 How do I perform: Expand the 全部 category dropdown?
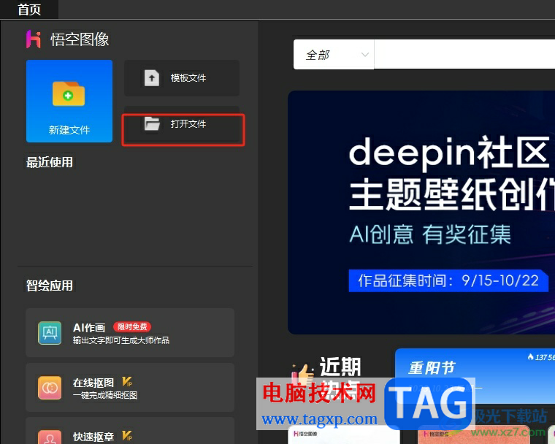(x=334, y=55)
